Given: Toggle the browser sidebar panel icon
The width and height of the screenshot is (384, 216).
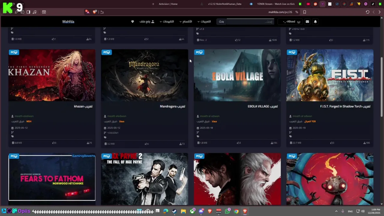Looking at the screenshot, I should 28,12.
